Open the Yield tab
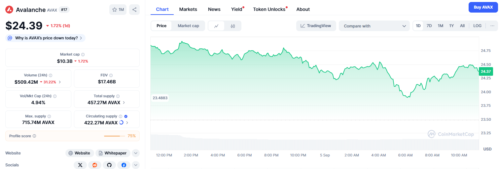This screenshot has height=169, width=499. coord(237,9)
